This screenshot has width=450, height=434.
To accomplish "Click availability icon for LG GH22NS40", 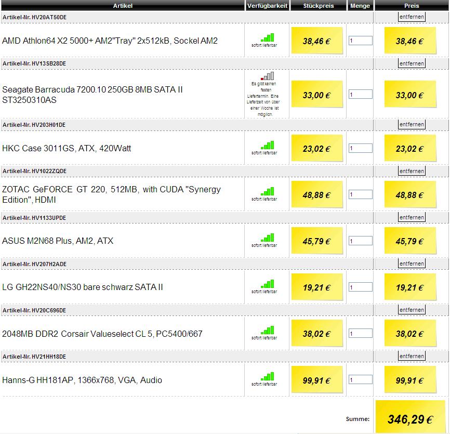I will tap(267, 284).
